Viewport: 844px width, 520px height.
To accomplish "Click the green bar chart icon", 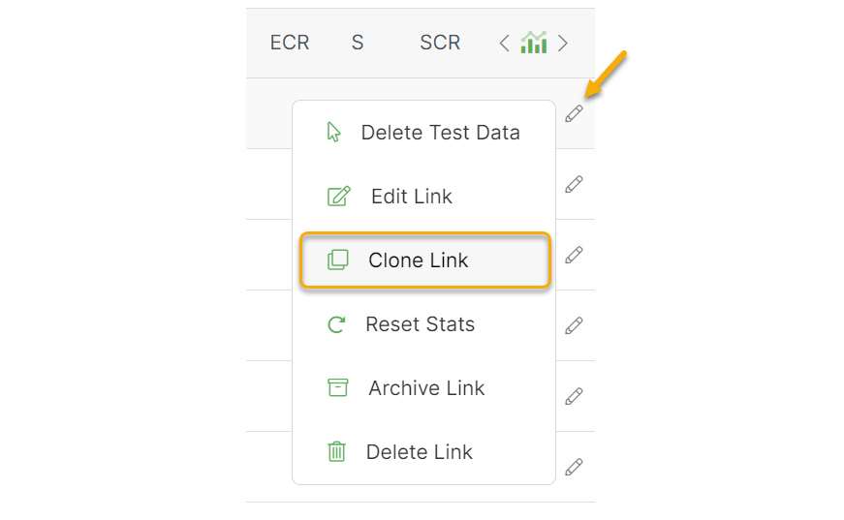I will (534, 43).
